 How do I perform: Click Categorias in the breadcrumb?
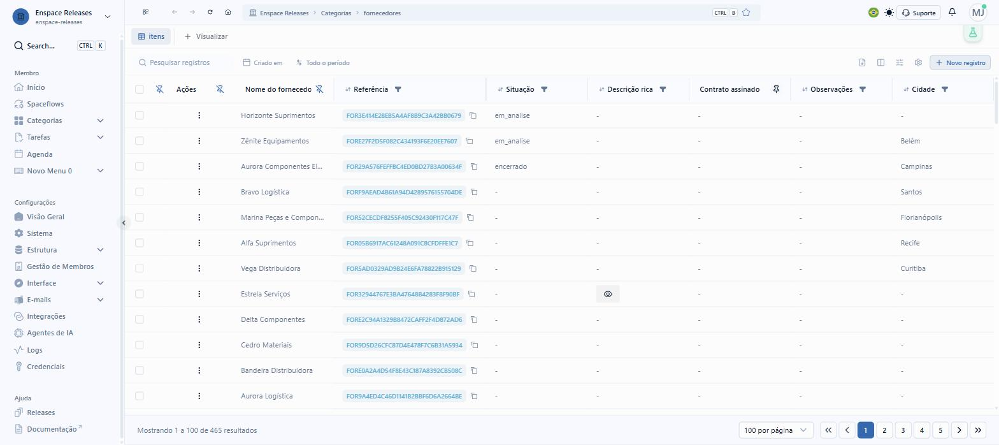[x=336, y=13]
